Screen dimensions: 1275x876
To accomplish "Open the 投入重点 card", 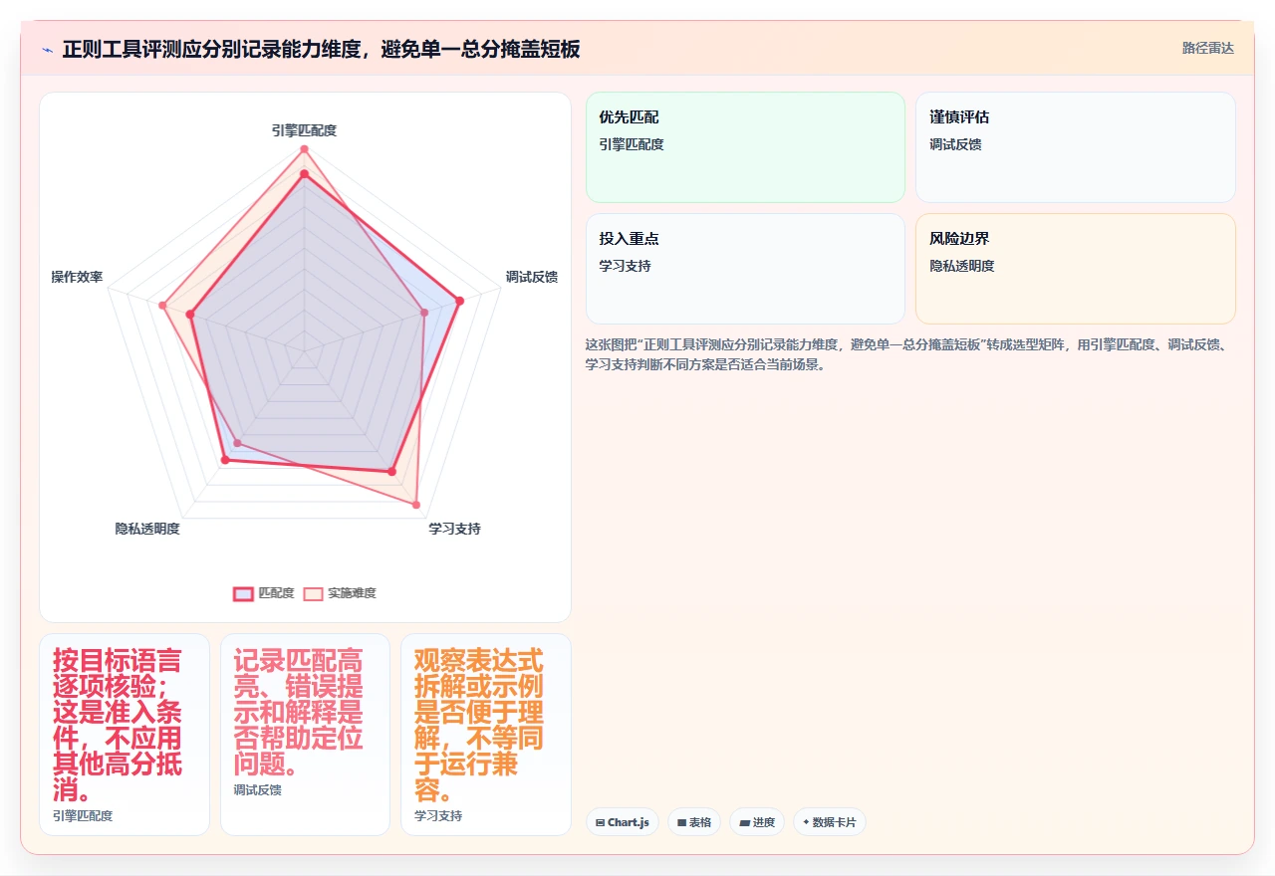I will click(x=745, y=269).
